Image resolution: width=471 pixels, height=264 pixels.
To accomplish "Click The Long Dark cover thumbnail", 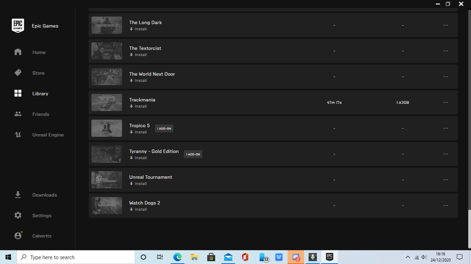I will click(107, 25).
